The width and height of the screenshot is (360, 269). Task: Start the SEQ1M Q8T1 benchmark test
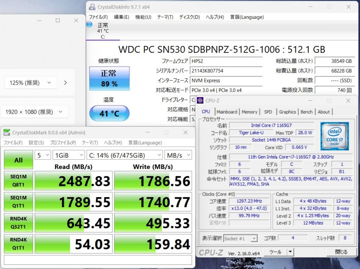[18, 181]
